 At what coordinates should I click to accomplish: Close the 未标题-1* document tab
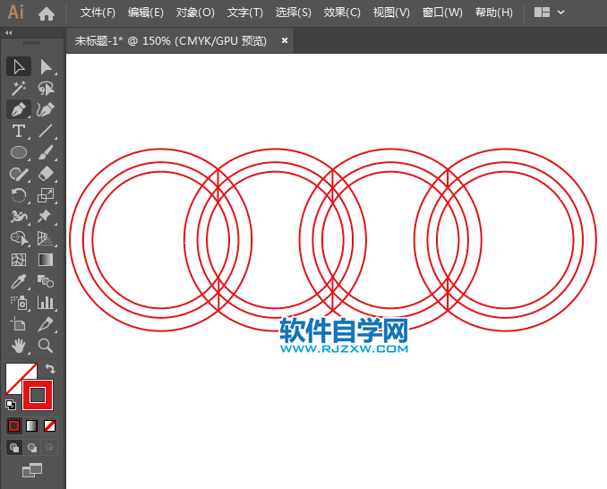[x=285, y=40]
